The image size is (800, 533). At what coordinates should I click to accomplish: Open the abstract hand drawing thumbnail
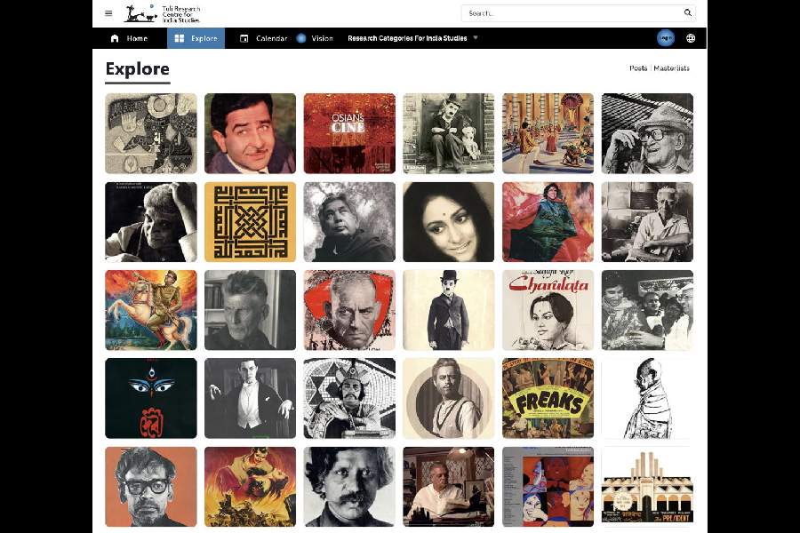pos(151,133)
